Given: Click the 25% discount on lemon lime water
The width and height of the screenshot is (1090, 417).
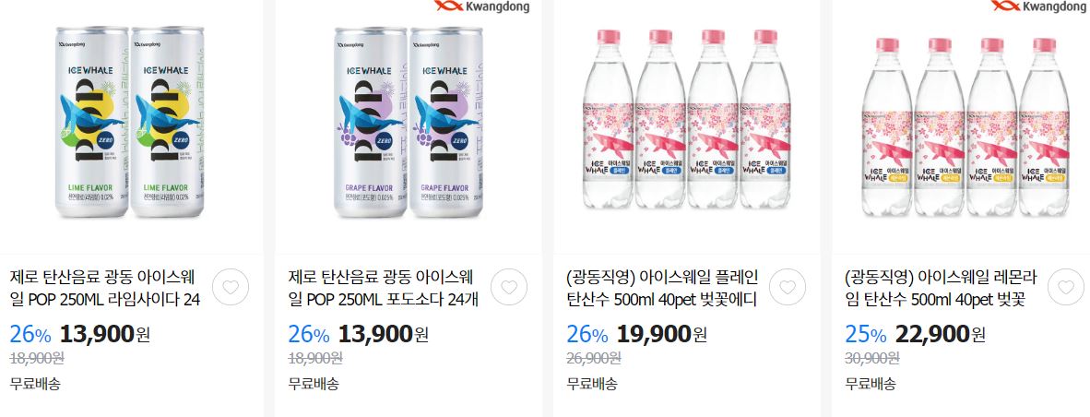Looking at the screenshot, I should click(866, 335).
